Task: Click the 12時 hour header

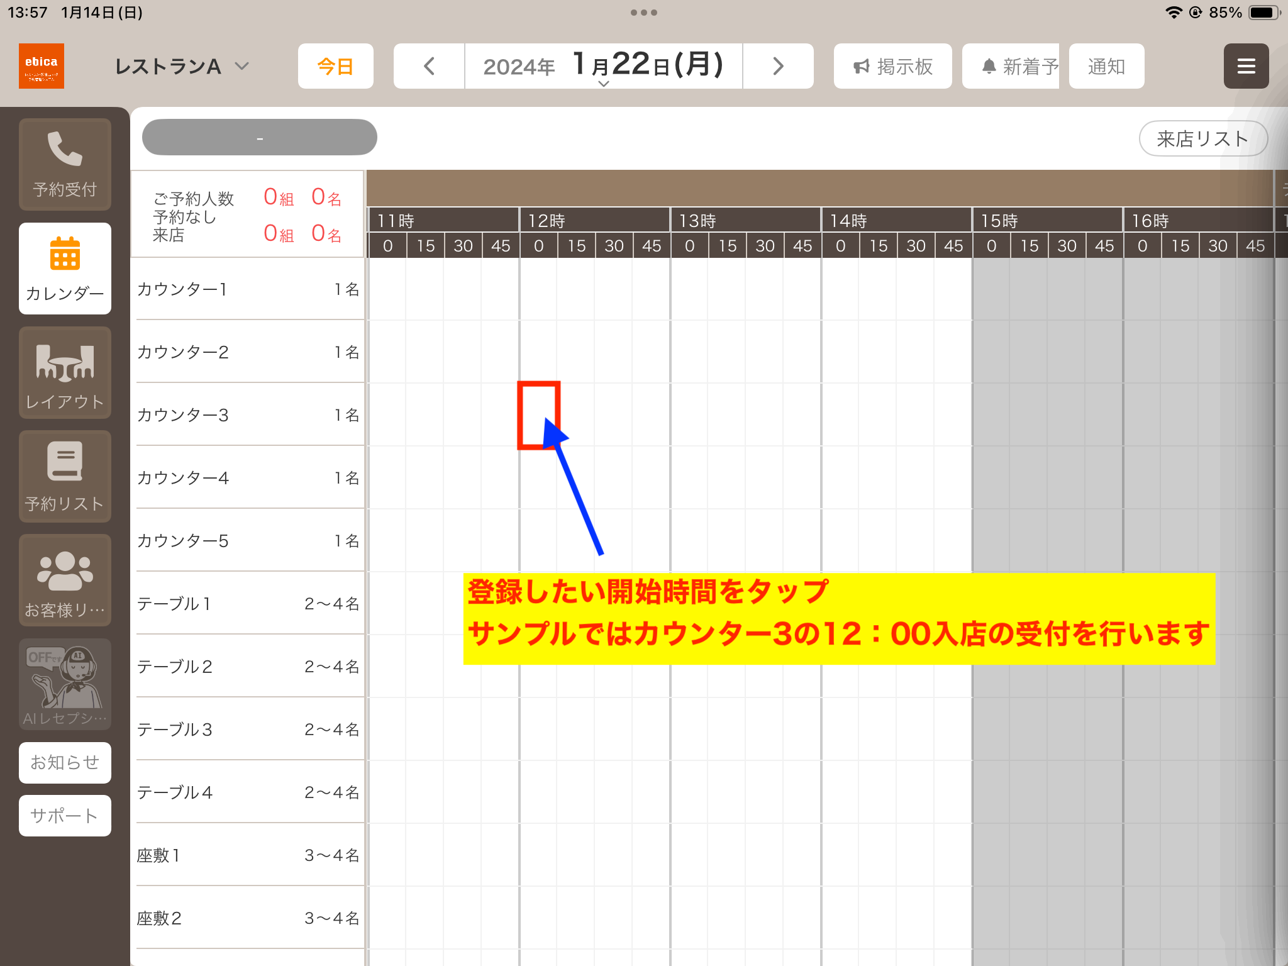Action: pyautogui.click(x=595, y=221)
